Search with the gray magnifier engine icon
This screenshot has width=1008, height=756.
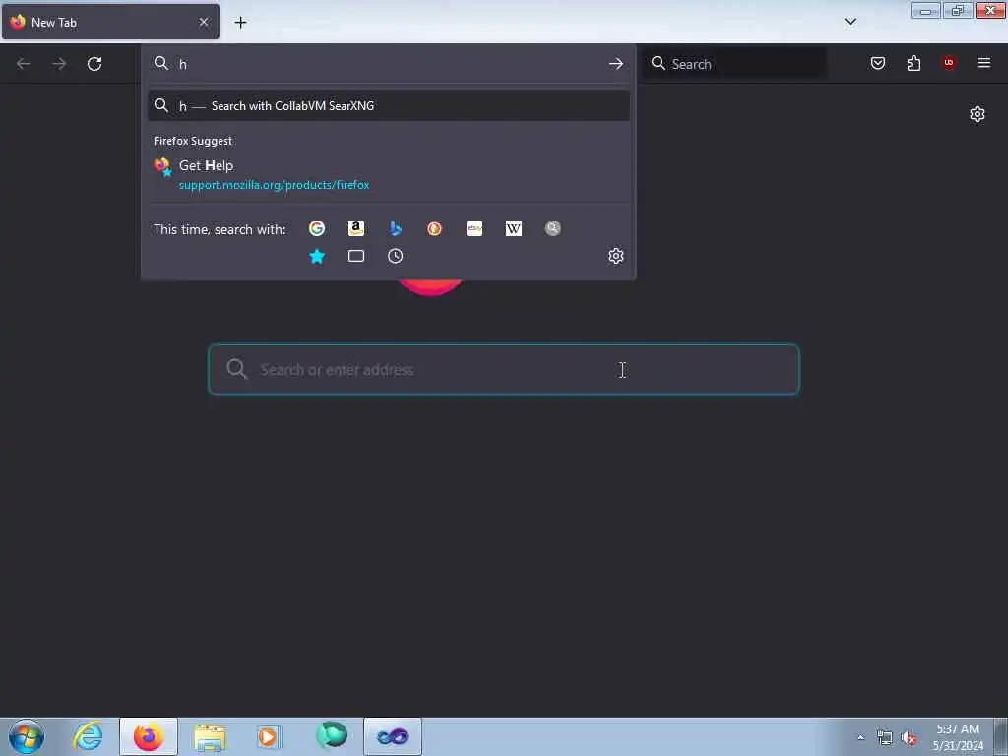553,228
